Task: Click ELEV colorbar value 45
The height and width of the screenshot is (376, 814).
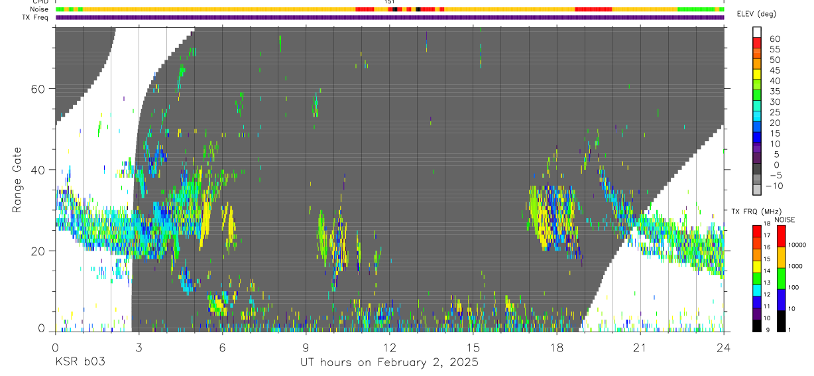Action: 775,70
